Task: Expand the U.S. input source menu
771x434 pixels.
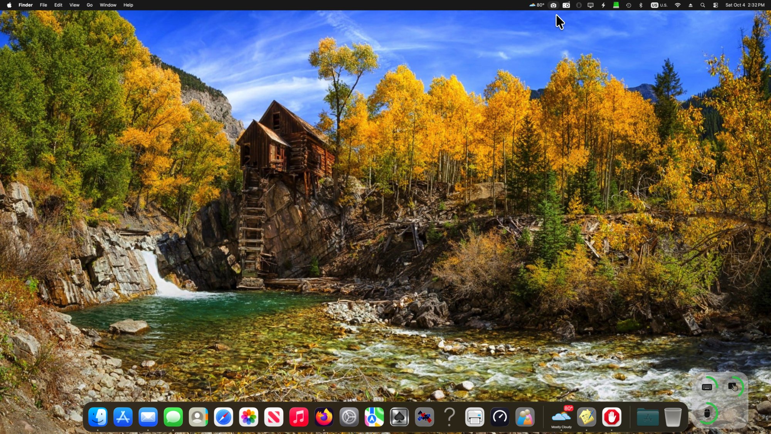Action: tap(659, 5)
